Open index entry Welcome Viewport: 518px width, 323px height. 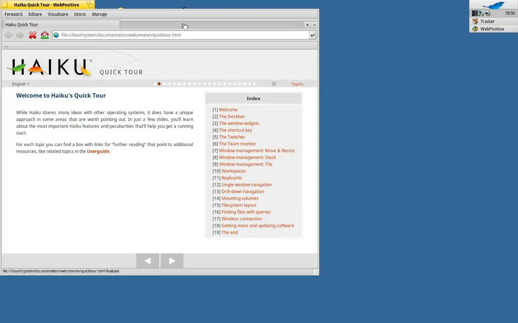(228, 110)
